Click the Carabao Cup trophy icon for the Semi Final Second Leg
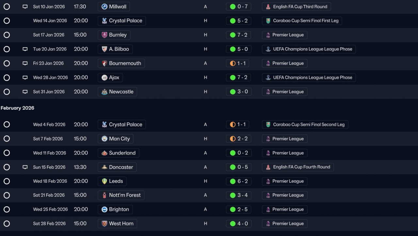The image size is (418, 236). [268, 124]
